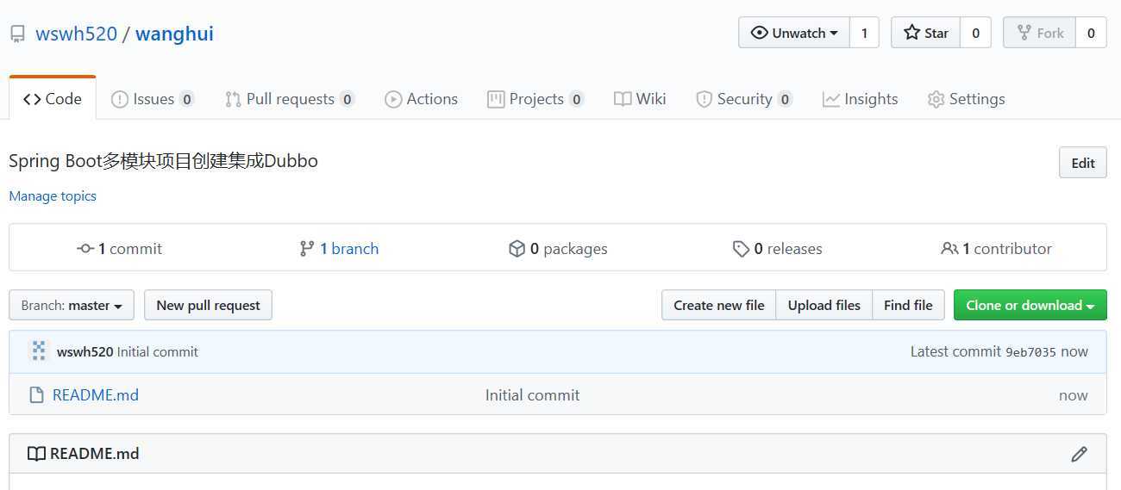The width and height of the screenshot is (1121, 490).
Task: View the 1 commit history
Action: point(119,249)
